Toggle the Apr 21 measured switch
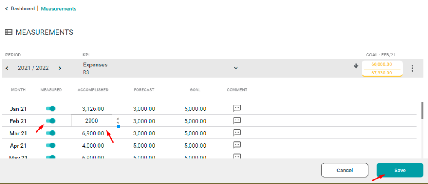Viewport: 428px width, 184px height. [x=51, y=146]
